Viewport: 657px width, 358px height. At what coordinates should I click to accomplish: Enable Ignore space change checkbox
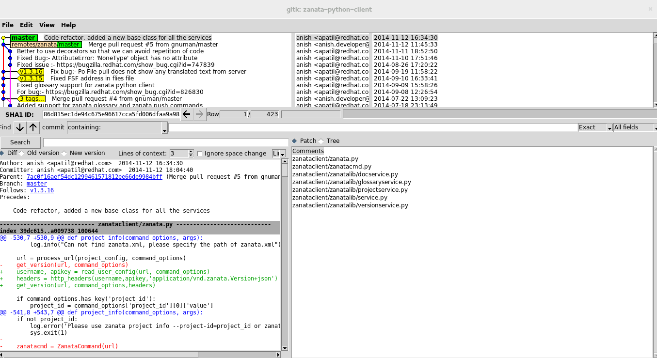click(x=200, y=154)
